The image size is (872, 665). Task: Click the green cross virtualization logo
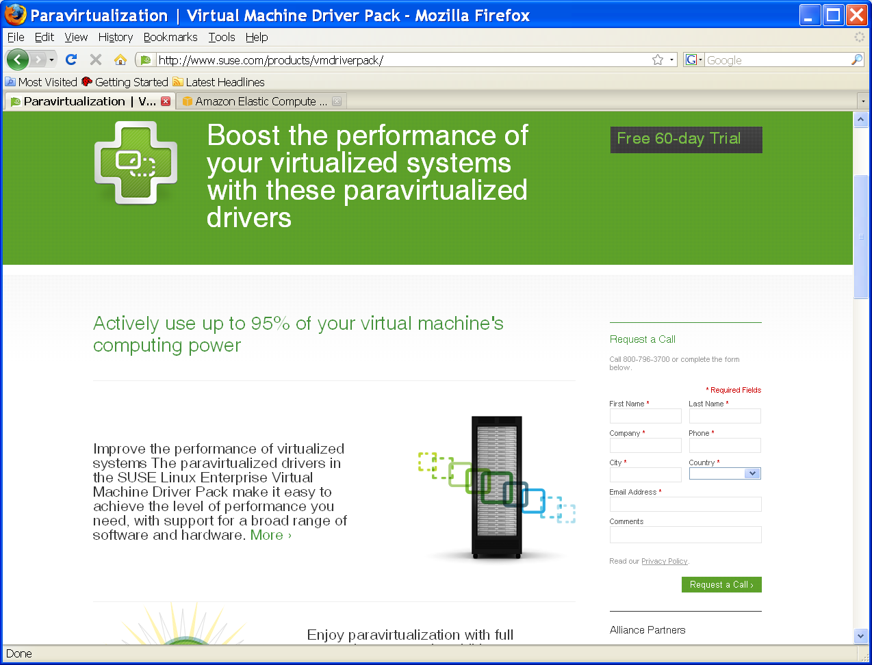click(136, 163)
